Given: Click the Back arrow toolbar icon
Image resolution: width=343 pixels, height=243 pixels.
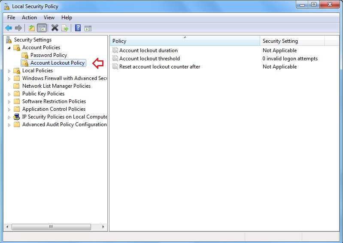Looking at the screenshot, I should [9, 28].
